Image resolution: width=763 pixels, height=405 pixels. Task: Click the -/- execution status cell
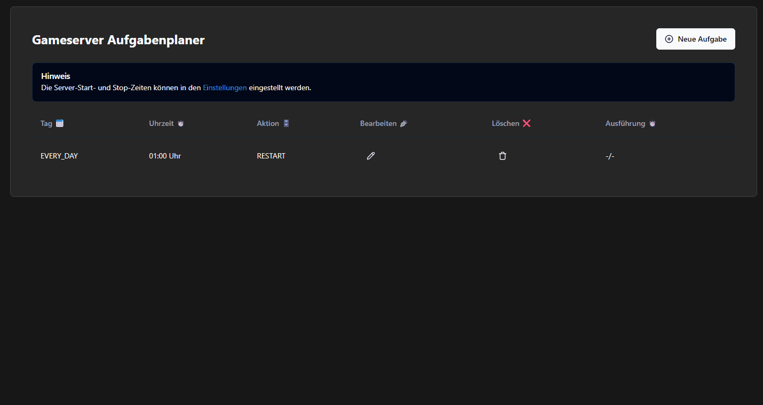(x=610, y=156)
